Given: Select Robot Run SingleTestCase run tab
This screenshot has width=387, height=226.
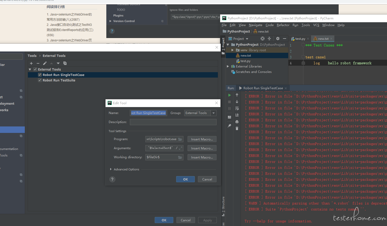Looking at the screenshot, I should click(x=263, y=88).
